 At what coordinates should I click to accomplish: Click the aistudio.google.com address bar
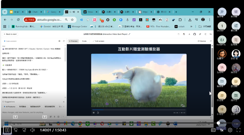pyautogui.click(x=49, y=20)
